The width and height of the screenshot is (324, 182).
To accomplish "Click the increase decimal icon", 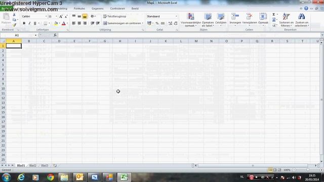I will [170, 23].
